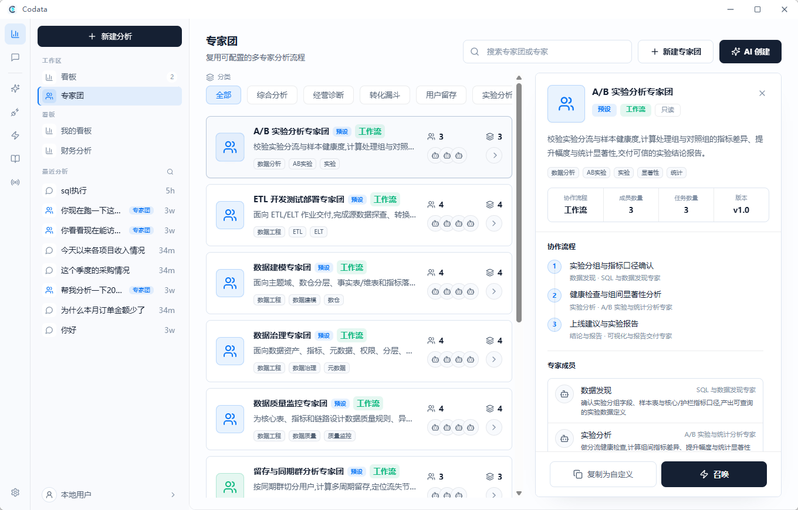The image size is (798, 510).
Task: Select the 全部 category filter
Action: point(224,95)
